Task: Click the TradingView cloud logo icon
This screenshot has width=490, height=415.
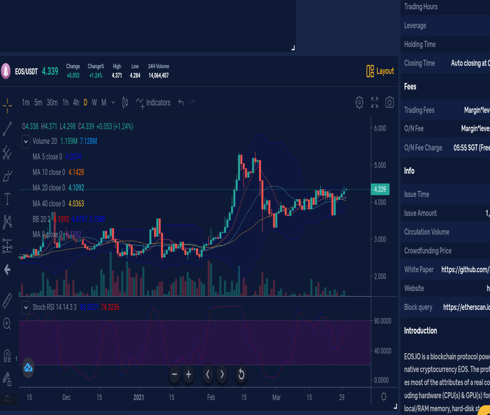Action: (x=28, y=368)
